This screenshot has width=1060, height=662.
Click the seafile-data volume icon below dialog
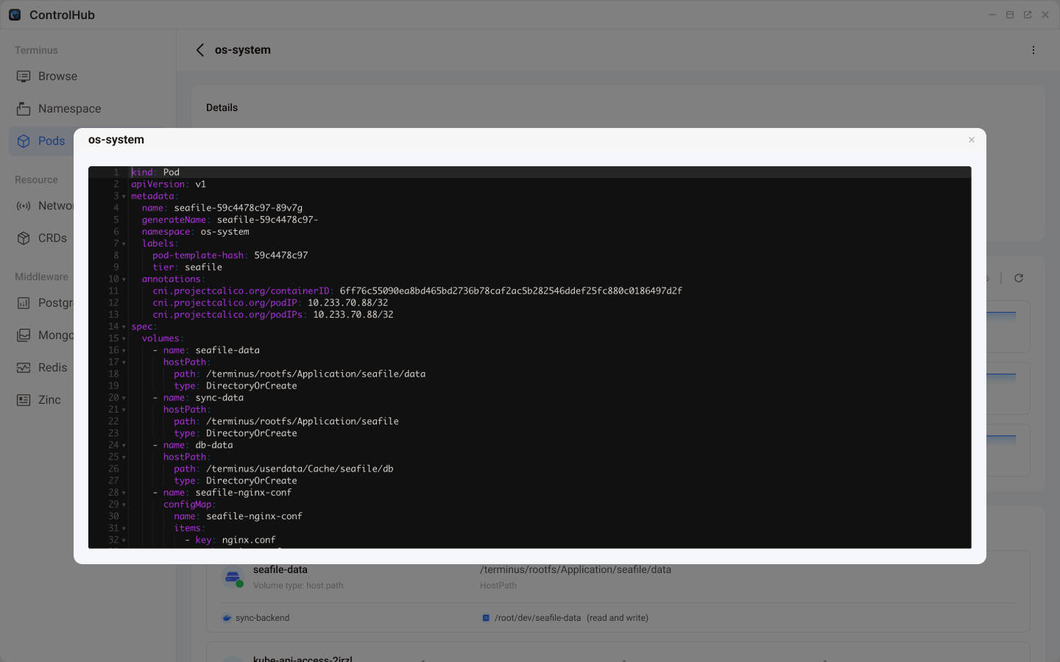coord(233,577)
